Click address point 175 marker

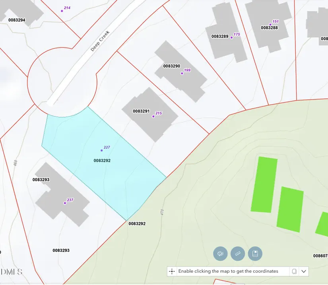click(x=231, y=38)
